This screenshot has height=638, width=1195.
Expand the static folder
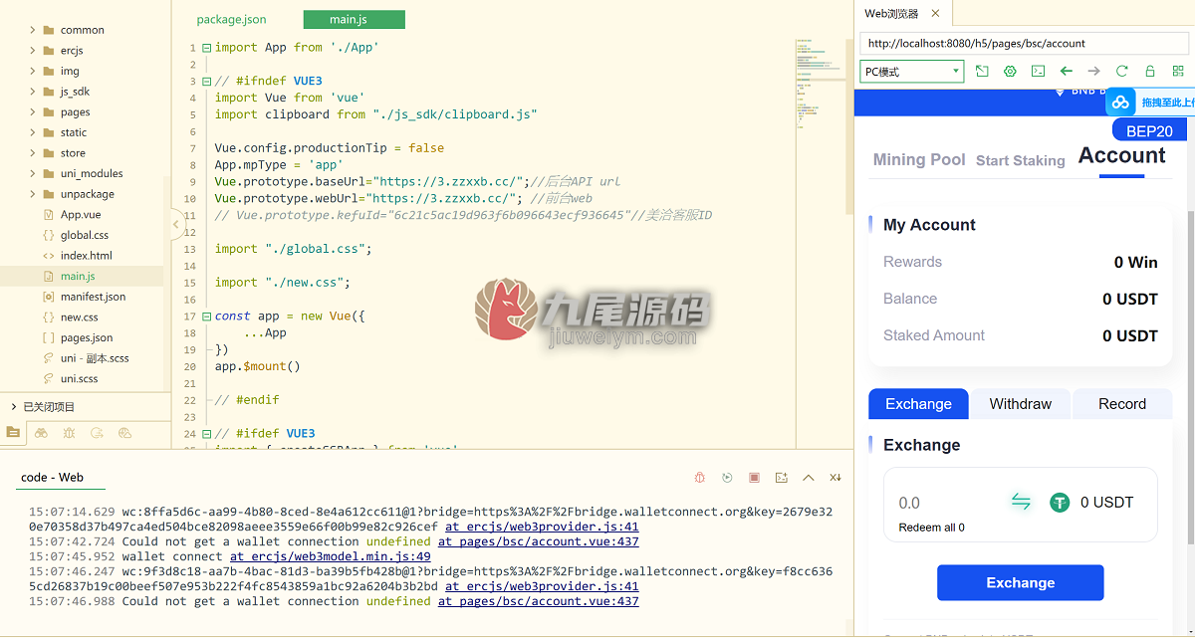tap(33, 132)
